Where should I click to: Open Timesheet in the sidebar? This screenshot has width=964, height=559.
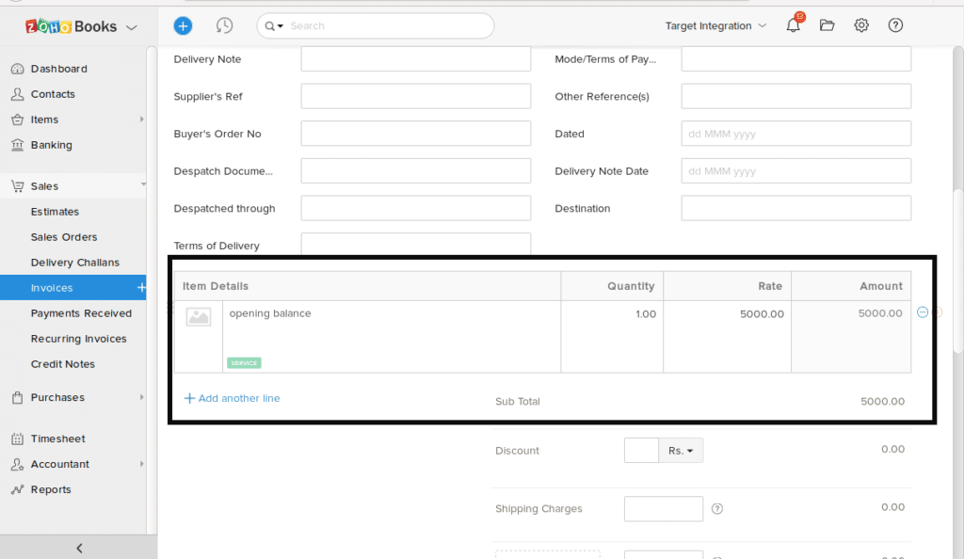click(x=57, y=439)
